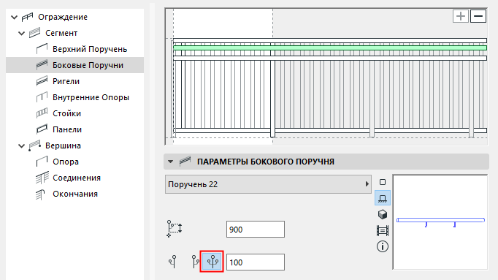Select Соединения tree item
The image size is (498, 280).
[x=77, y=178]
